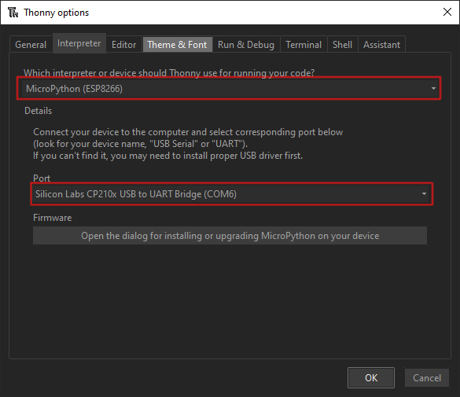
Task: Open the Shell tab
Action: [342, 45]
